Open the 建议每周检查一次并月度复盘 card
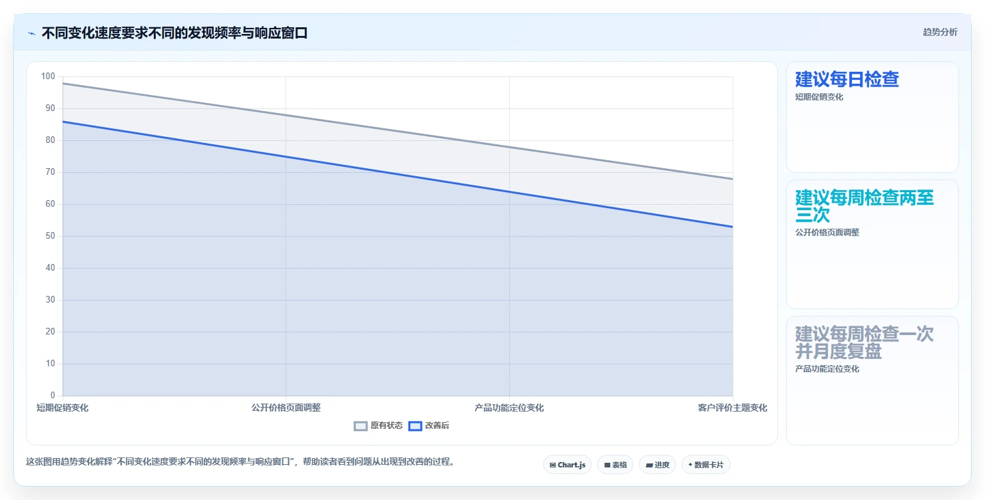The width and height of the screenshot is (985, 500). coord(872,380)
